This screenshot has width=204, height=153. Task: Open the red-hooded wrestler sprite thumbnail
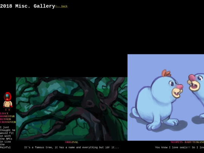pyautogui.click(x=8, y=101)
